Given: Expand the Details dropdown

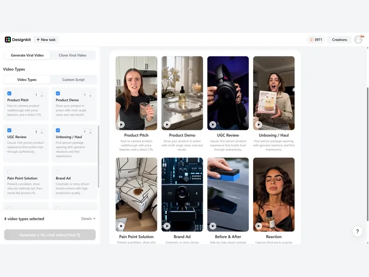Looking at the screenshot, I should pyautogui.click(x=88, y=219).
